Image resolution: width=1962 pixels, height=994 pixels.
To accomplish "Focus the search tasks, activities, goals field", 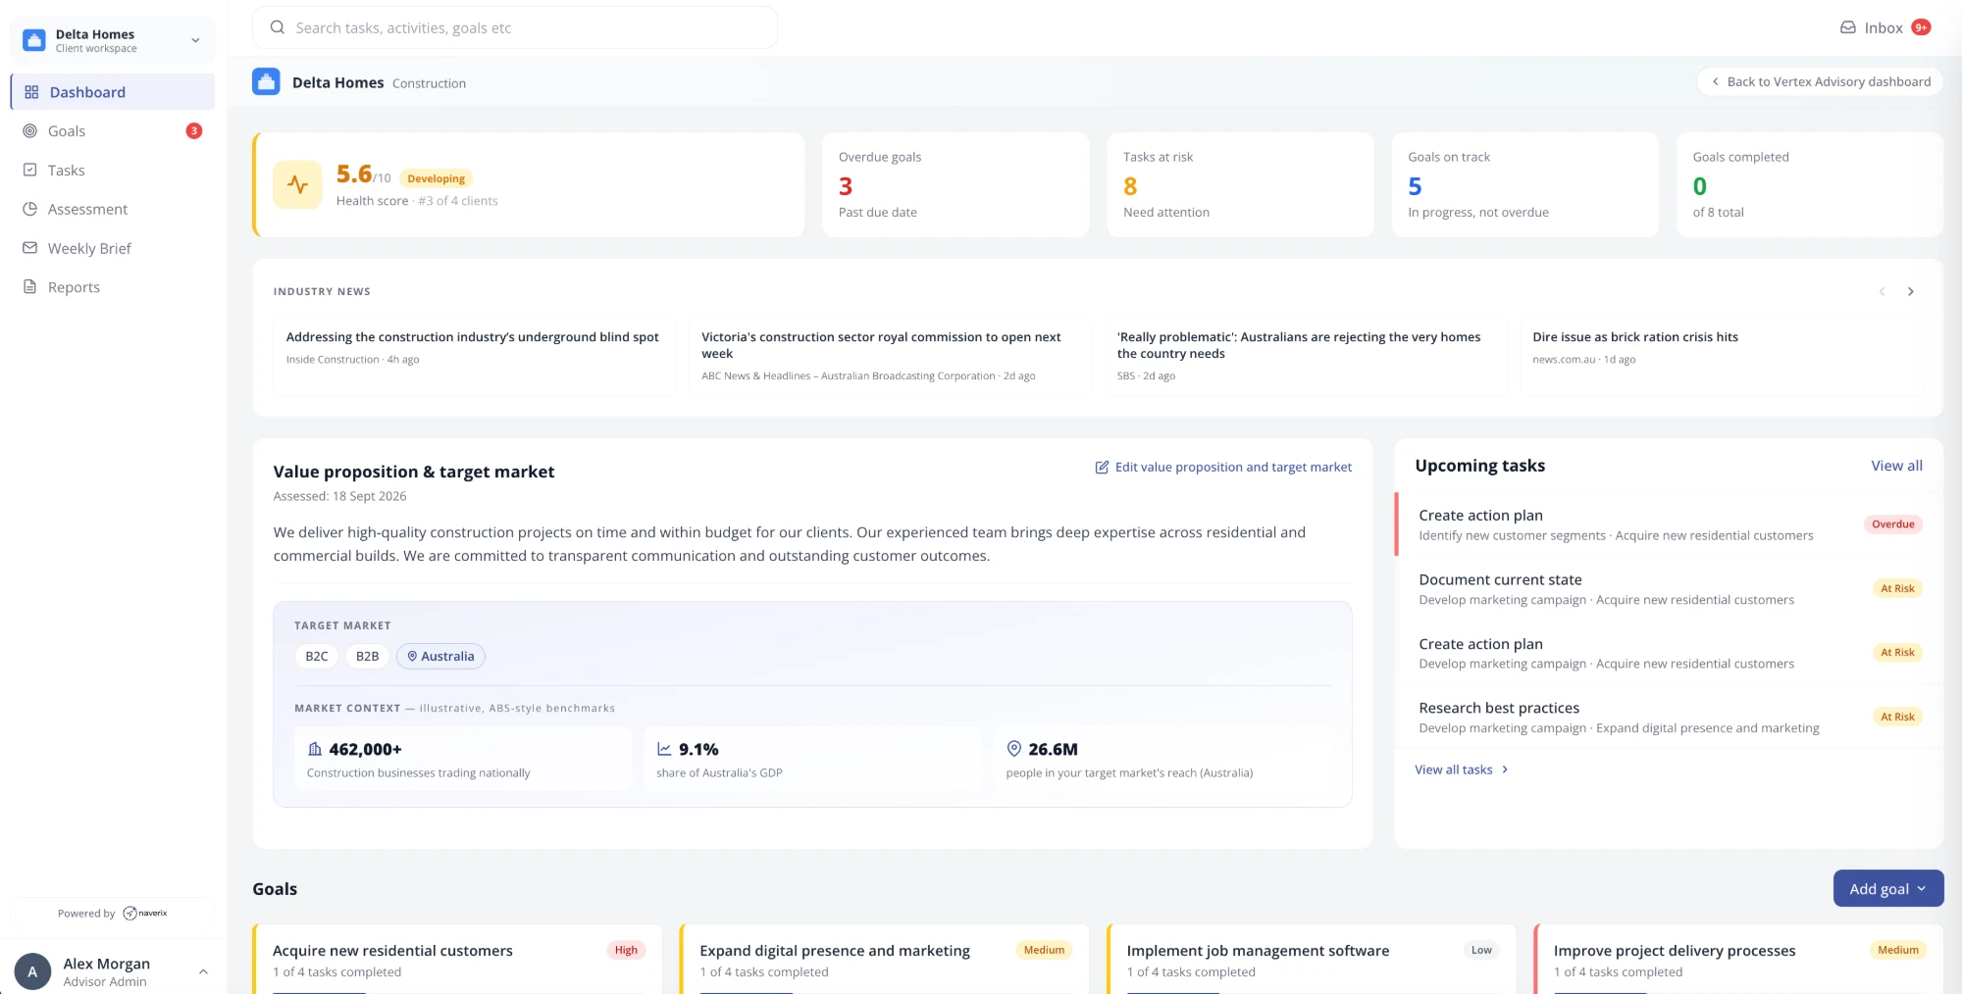I will click(x=515, y=27).
